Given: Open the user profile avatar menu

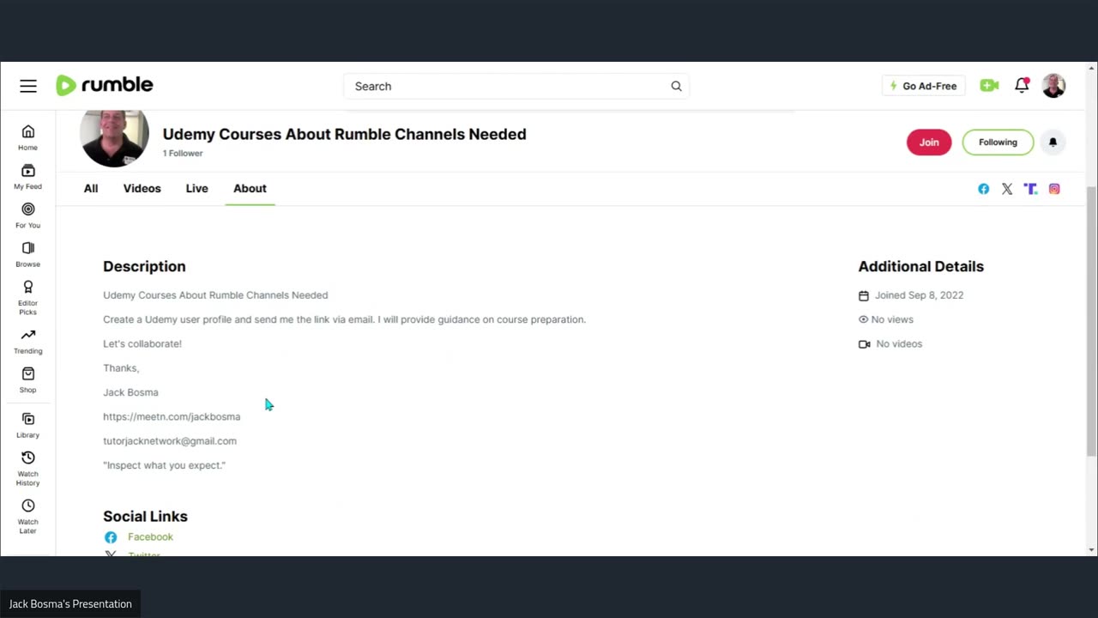Looking at the screenshot, I should (x=1053, y=86).
